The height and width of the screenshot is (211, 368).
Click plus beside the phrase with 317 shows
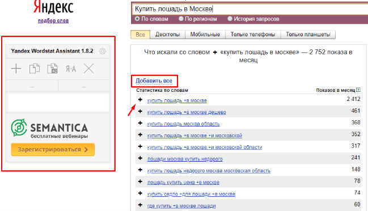point(140,147)
